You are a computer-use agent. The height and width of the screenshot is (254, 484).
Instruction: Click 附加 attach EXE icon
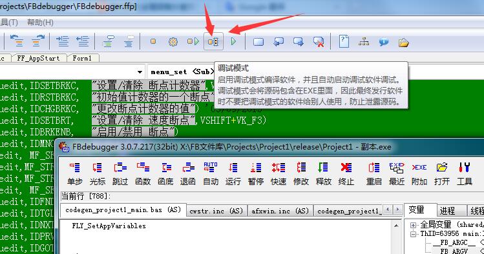[419, 173]
